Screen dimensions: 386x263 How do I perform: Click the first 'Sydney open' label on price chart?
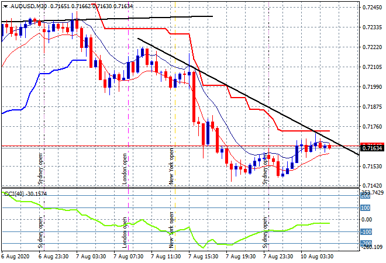pyautogui.click(x=41, y=169)
